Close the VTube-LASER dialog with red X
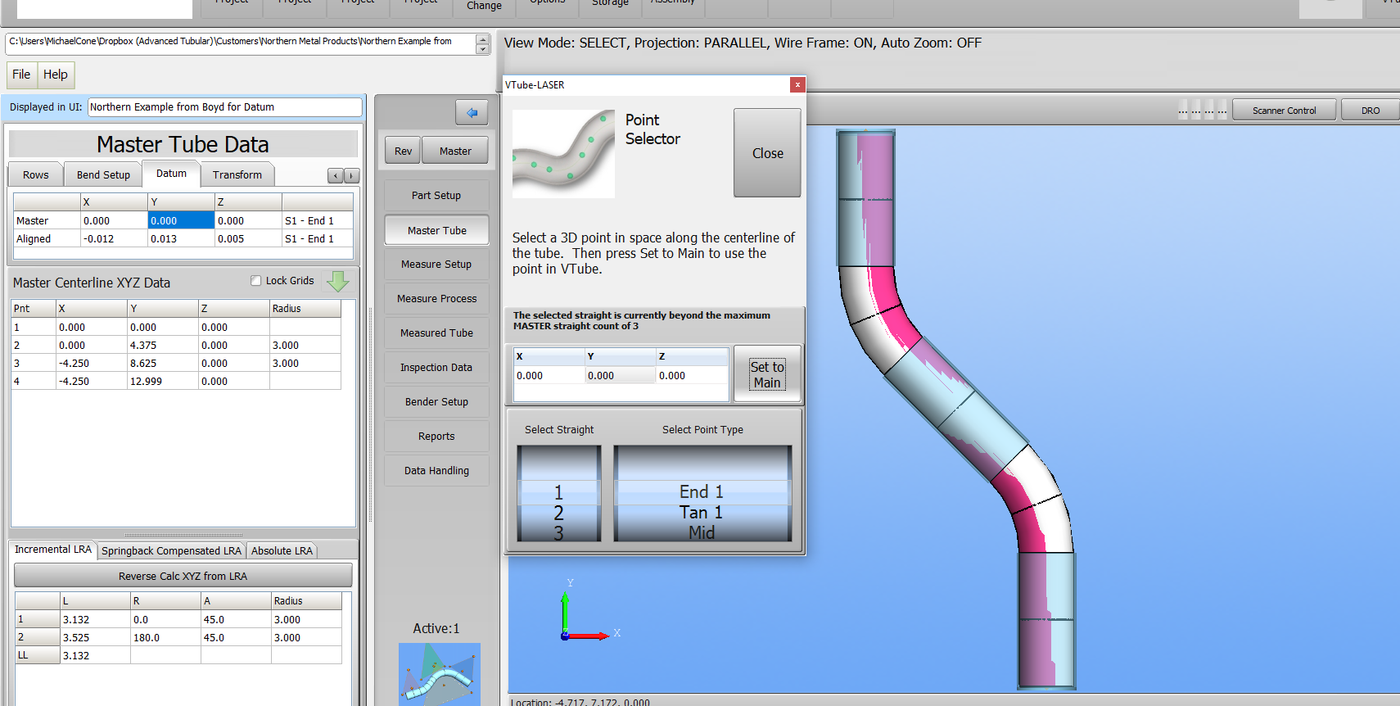1400x706 pixels. point(797,84)
